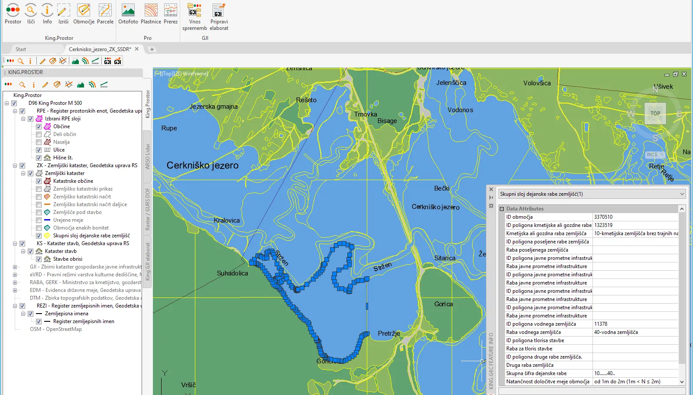Open the Išči search tool
Screen dimensions: 693x395
tap(31, 10)
